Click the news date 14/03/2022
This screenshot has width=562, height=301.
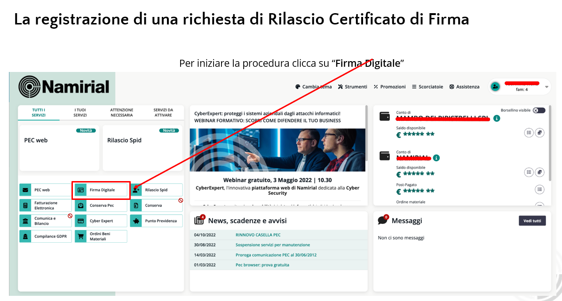pyautogui.click(x=205, y=255)
